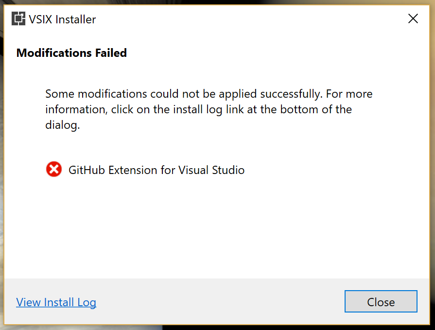Select the Close button in the footer bar

click(x=381, y=301)
